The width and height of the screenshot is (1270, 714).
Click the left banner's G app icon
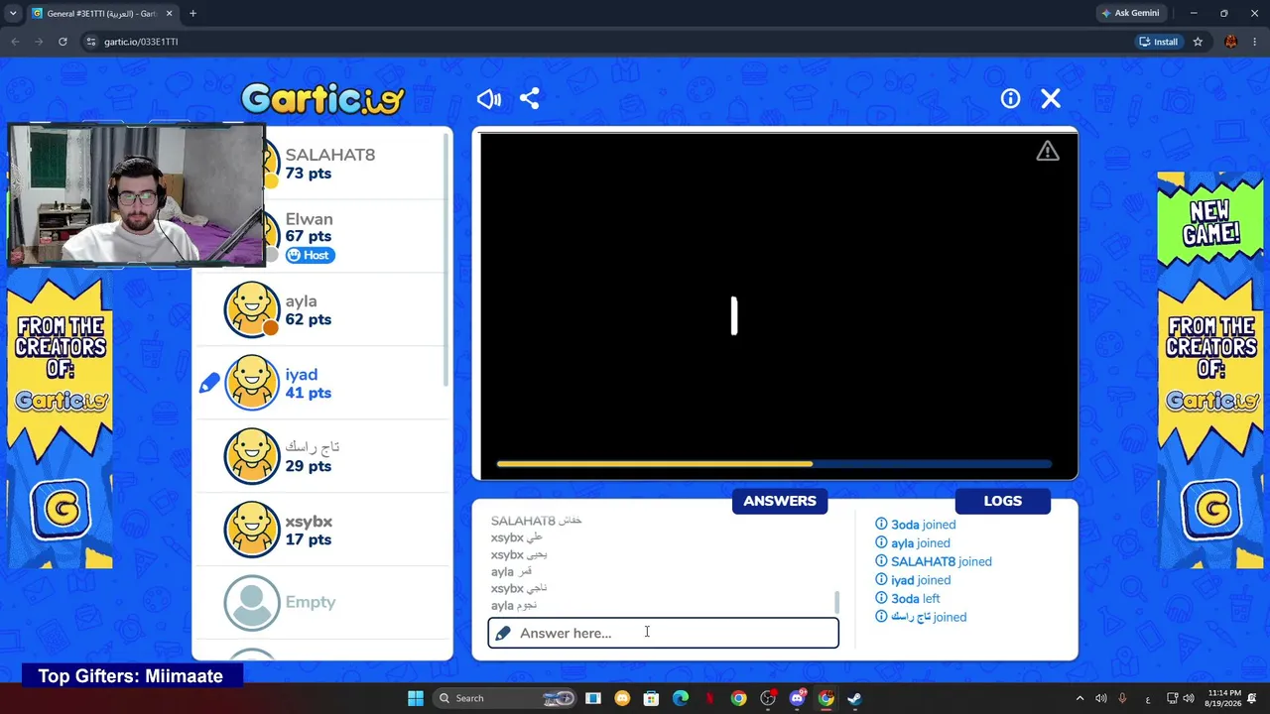[x=61, y=511]
